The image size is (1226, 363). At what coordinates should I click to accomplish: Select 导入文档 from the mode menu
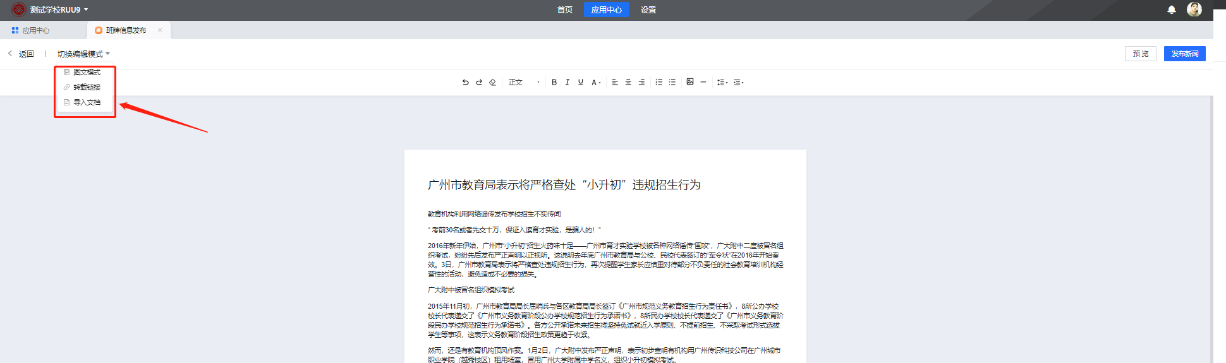click(87, 102)
